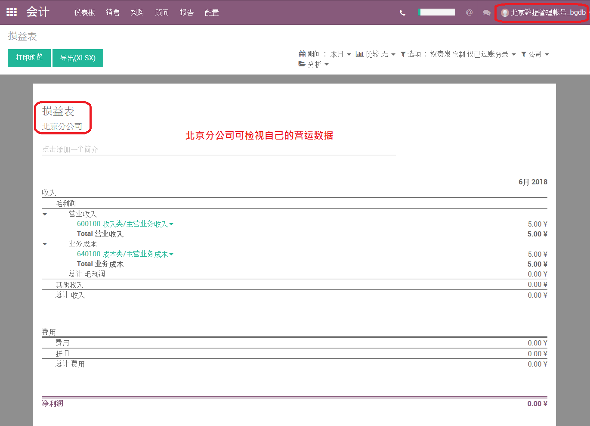Open the 分析 folder analysis dropdown
Image resolution: width=590 pixels, height=426 pixels.
click(313, 64)
